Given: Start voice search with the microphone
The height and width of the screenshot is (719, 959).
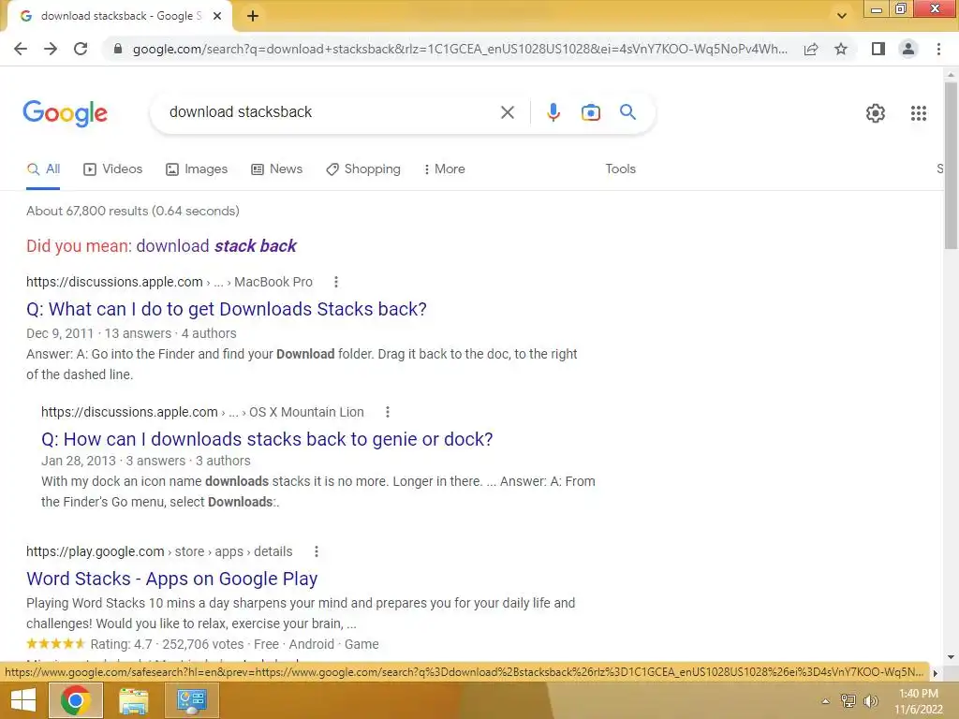Looking at the screenshot, I should coord(553,112).
